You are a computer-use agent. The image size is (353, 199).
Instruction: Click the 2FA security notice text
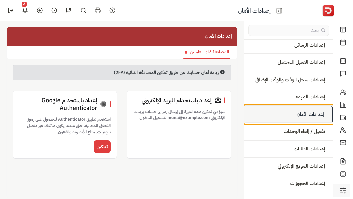tap(166, 72)
